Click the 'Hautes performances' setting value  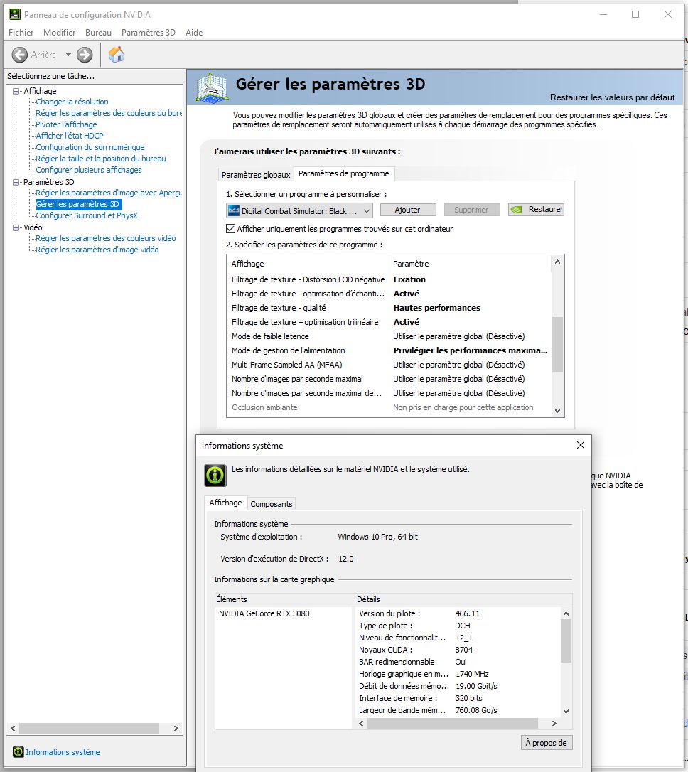436,309
